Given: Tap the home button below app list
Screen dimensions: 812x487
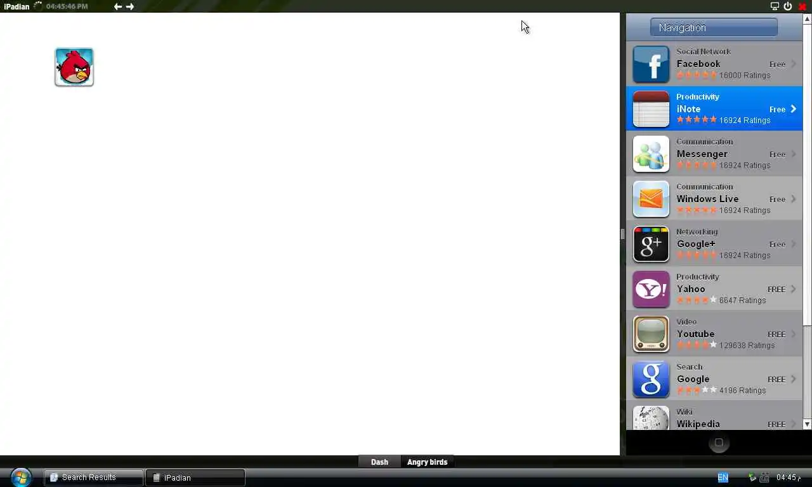Looking at the screenshot, I should pyautogui.click(x=719, y=443).
